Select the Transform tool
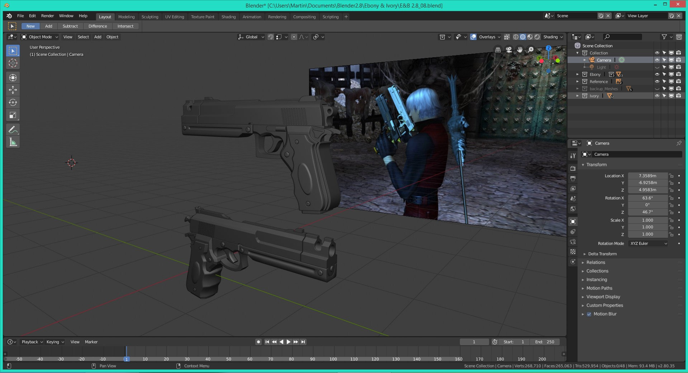Image resolution: width=688 pixels, height=373 pixels. 13,78
